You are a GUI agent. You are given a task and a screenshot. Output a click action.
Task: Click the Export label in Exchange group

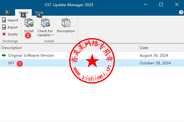point(13,27)
